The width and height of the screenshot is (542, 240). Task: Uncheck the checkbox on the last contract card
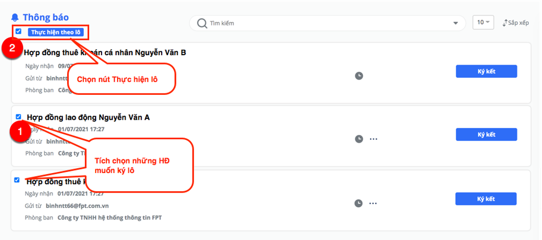pyautogui.click(x=17, y=180)
